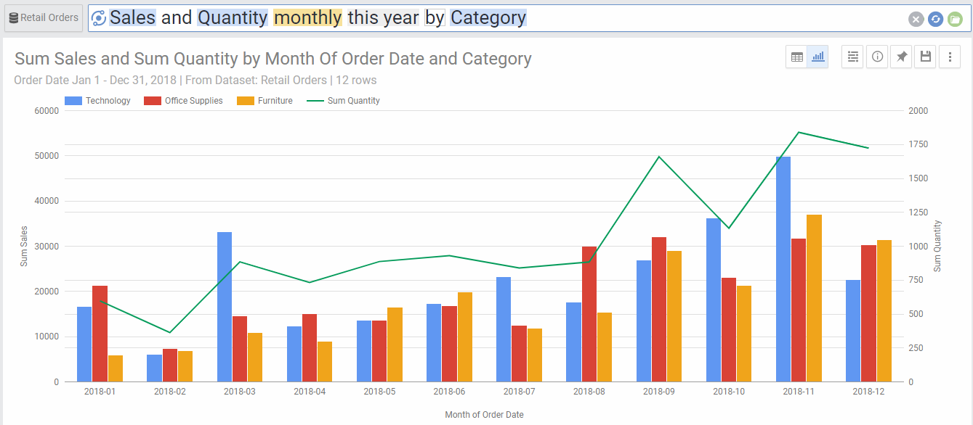The image size is (973, 425).
Task: Click the chart subtitle with date range
Action: point(195,80)
